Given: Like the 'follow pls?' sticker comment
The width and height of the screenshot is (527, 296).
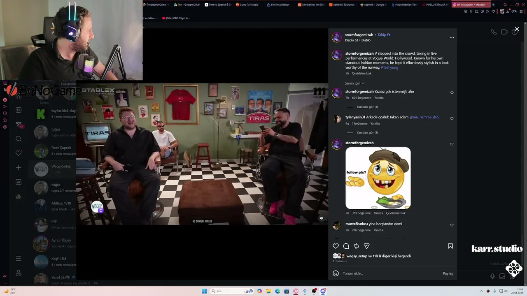Looking at the screenshot, I should point(452,144).
